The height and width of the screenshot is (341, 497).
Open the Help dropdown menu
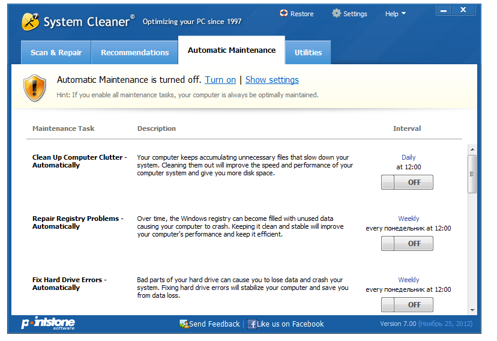(x=395, y=14)
